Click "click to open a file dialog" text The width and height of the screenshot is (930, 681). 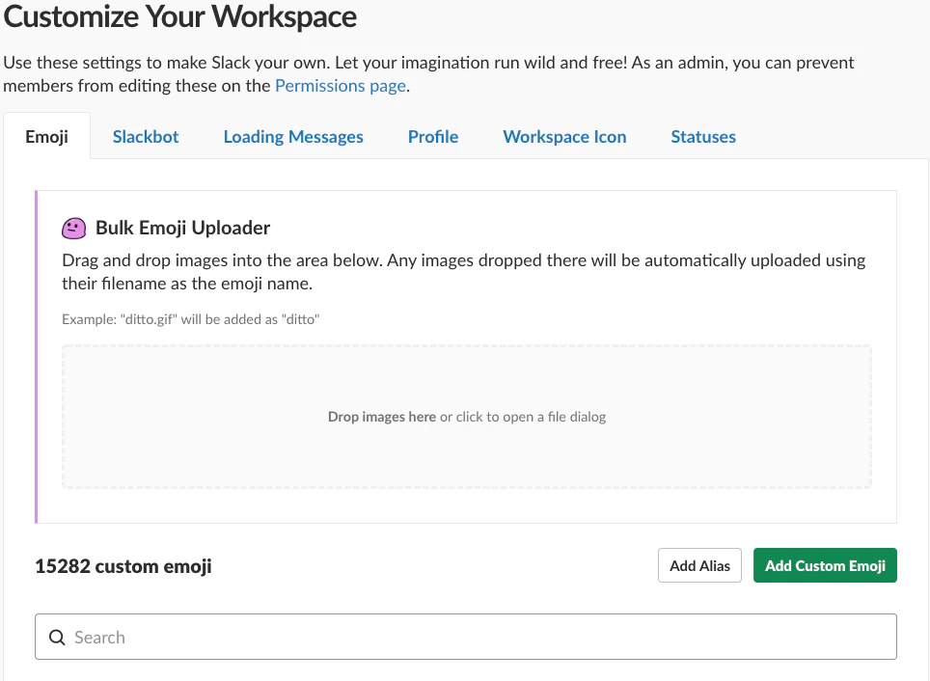pos(531,417)
